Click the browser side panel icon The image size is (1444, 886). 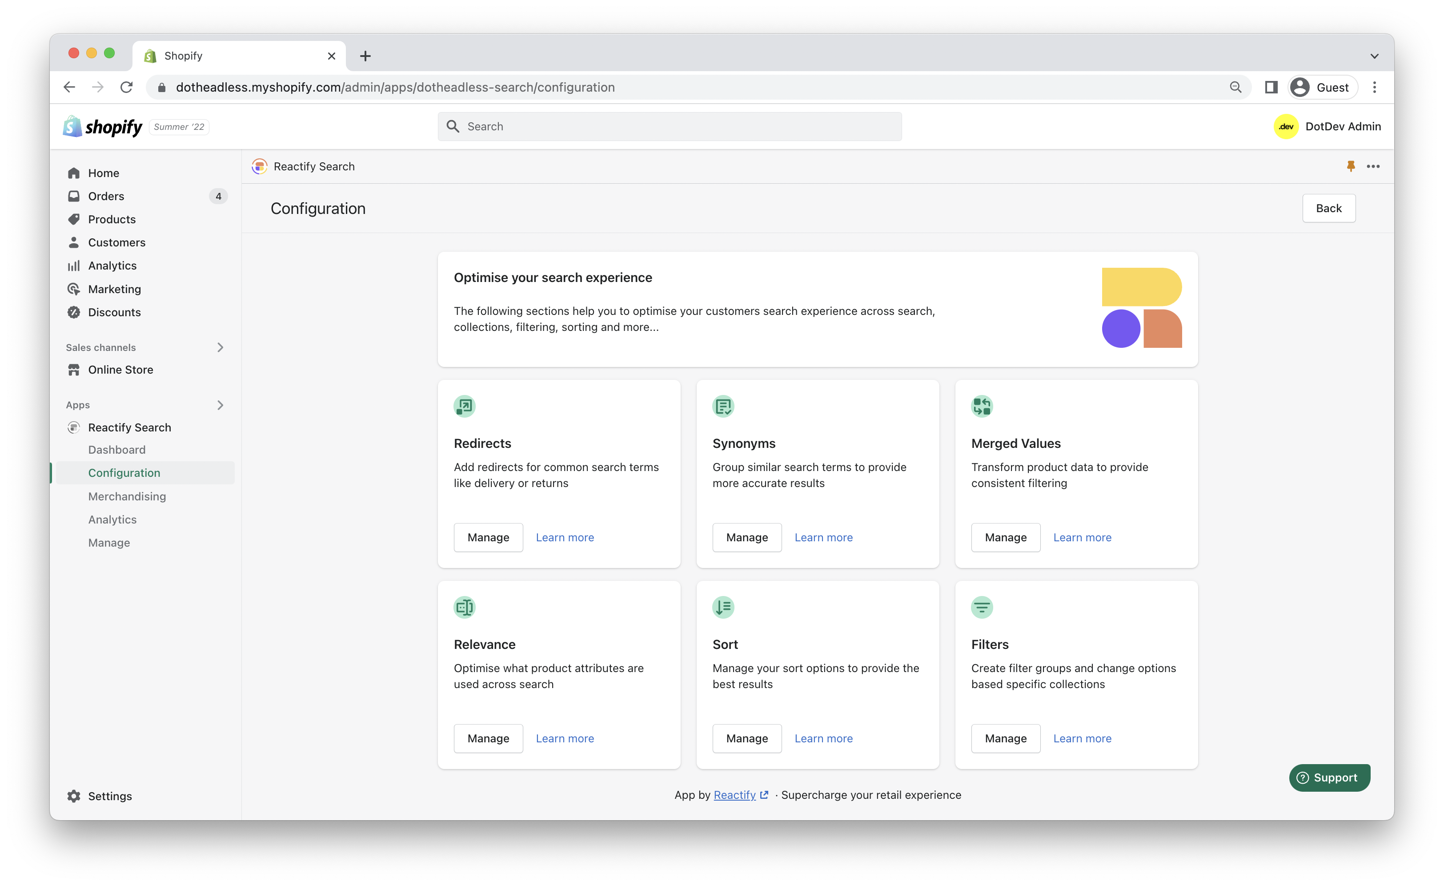[x=1271, y=87]
